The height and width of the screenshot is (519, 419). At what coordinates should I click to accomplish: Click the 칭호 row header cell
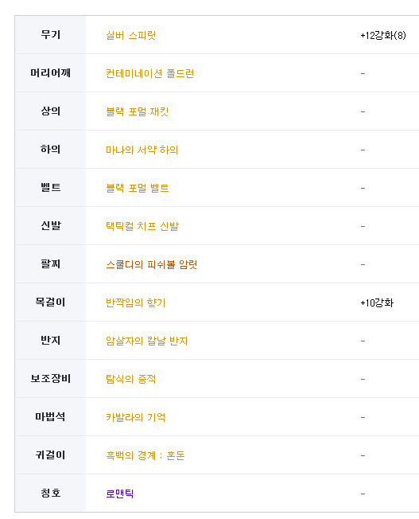[x=51, y=494]
